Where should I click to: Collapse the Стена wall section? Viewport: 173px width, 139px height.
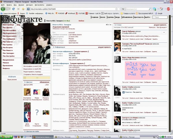[115, 25]
